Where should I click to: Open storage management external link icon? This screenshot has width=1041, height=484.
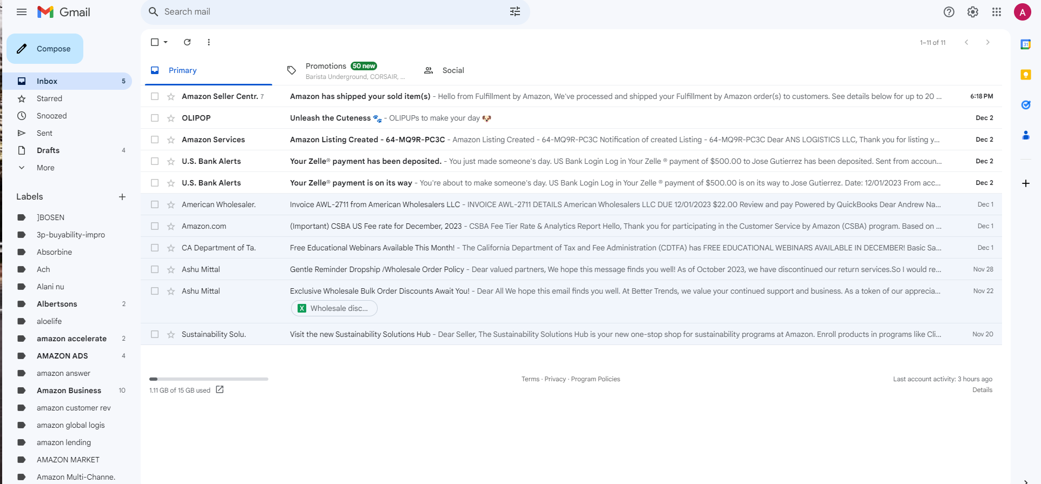pos(220,389)
